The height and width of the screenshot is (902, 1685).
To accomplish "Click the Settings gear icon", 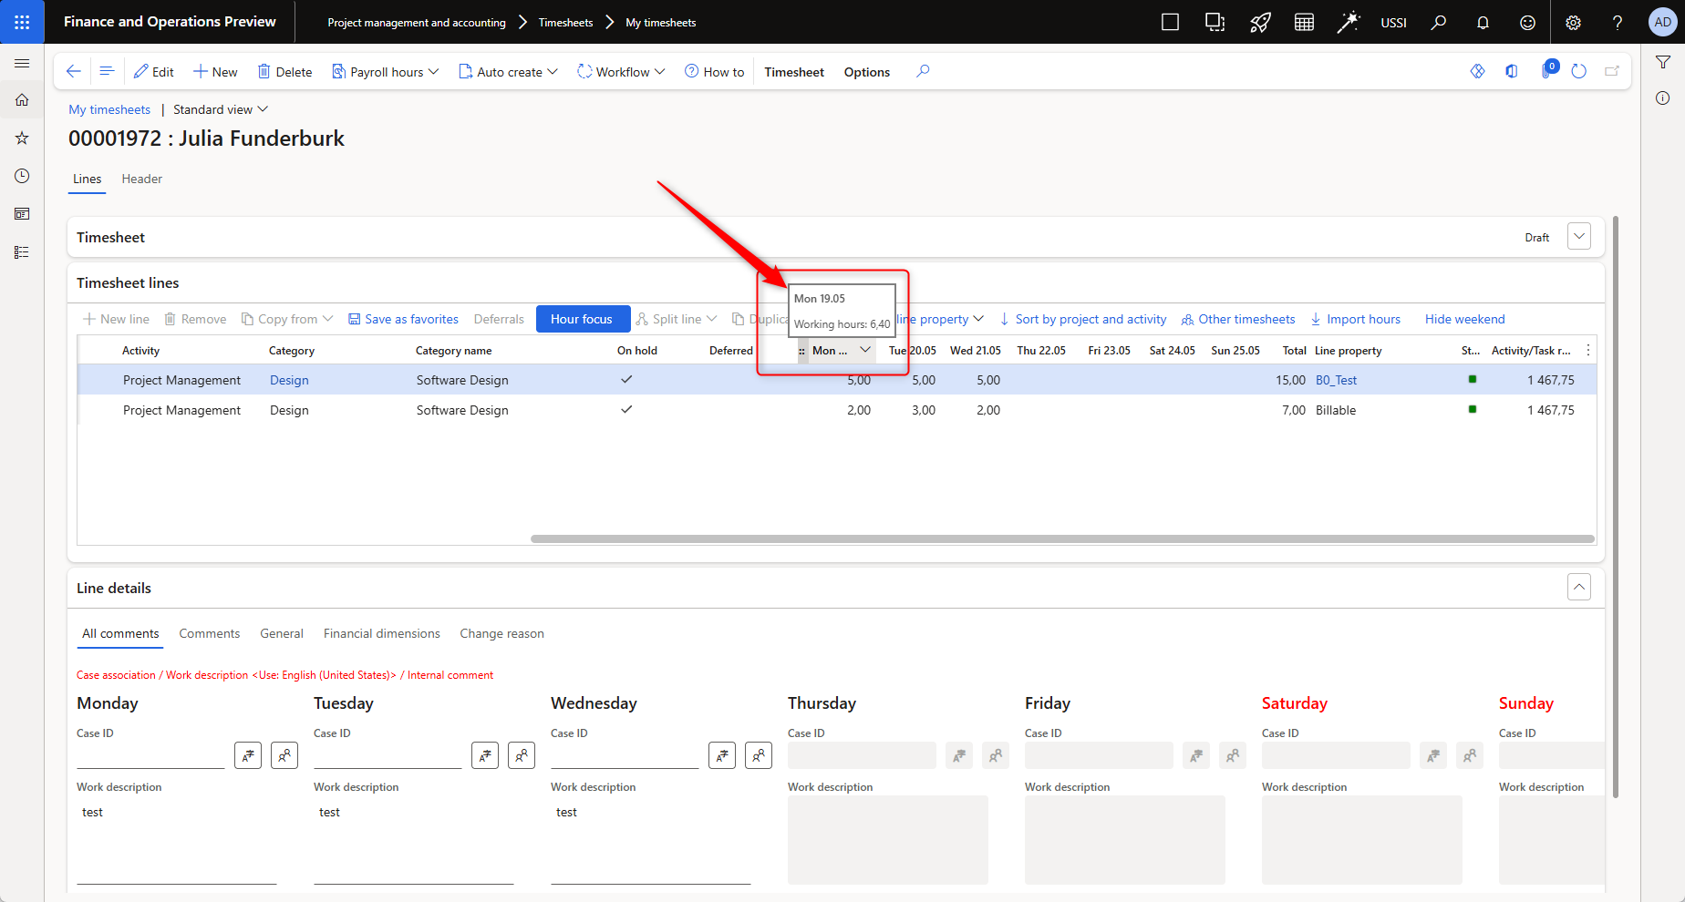I will pos(1573,23).
